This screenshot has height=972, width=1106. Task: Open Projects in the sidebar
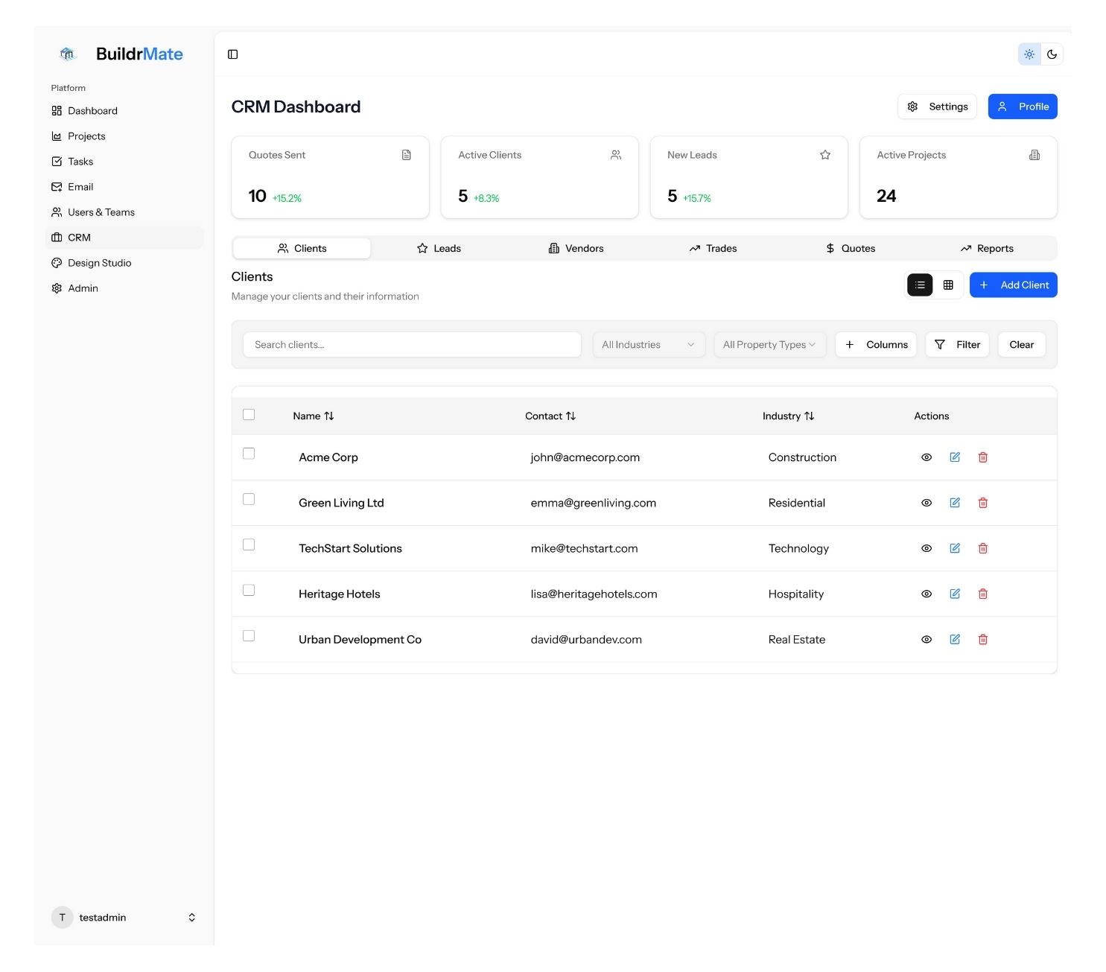pyautogui.click(x=86, y=136)
